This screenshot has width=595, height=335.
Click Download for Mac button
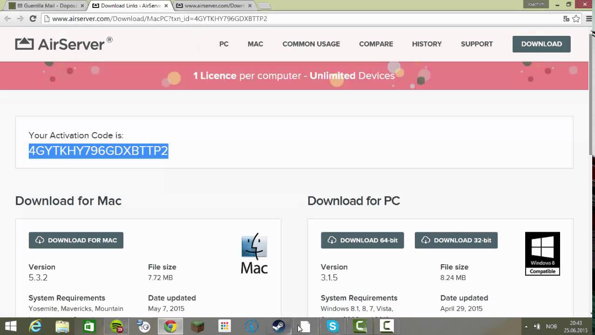(x=76, y=240)
